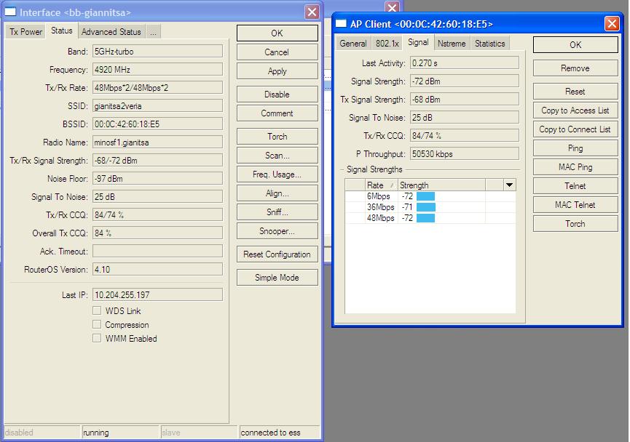Launch Torch from the Interface window
This screenshot has width=630, height=442.
coord(277,137)
